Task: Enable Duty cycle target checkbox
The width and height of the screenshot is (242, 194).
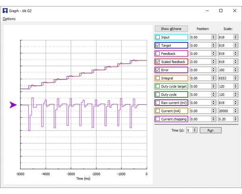Action: click(x=158, y=86)
